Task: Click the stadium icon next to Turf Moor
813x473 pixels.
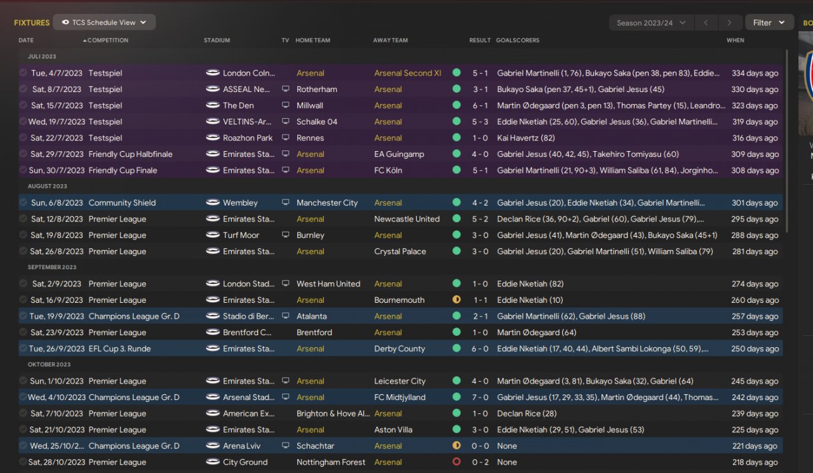Action: tap(213, 235)
